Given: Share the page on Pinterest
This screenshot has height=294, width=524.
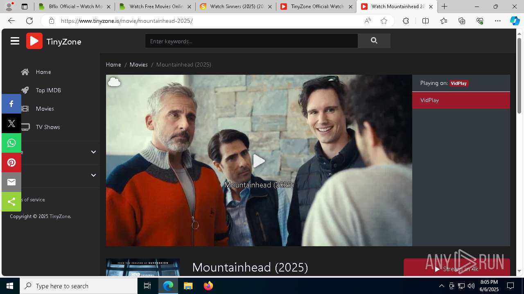Looking at the screenshot, I should click(11, 163).
